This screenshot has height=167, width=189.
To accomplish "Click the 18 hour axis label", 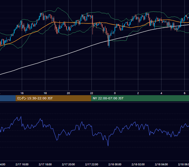I will click(x=45, y=93).
